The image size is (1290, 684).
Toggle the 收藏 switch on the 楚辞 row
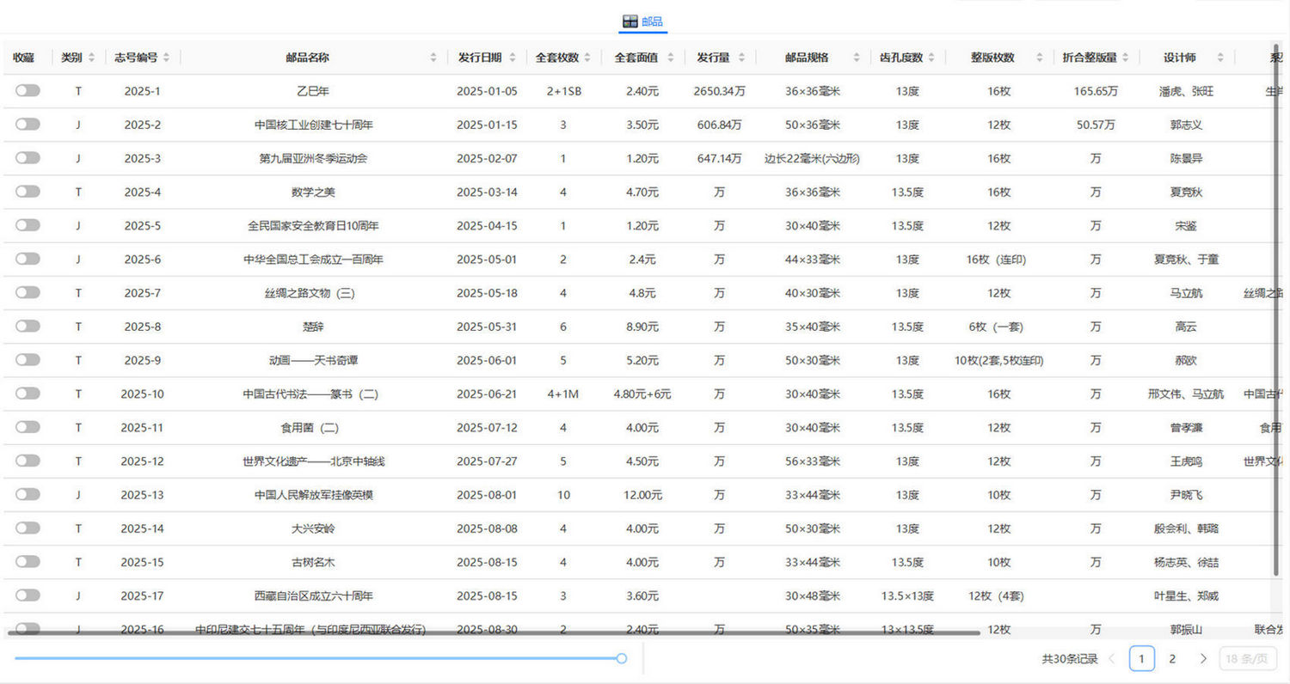tap(27, 326)
